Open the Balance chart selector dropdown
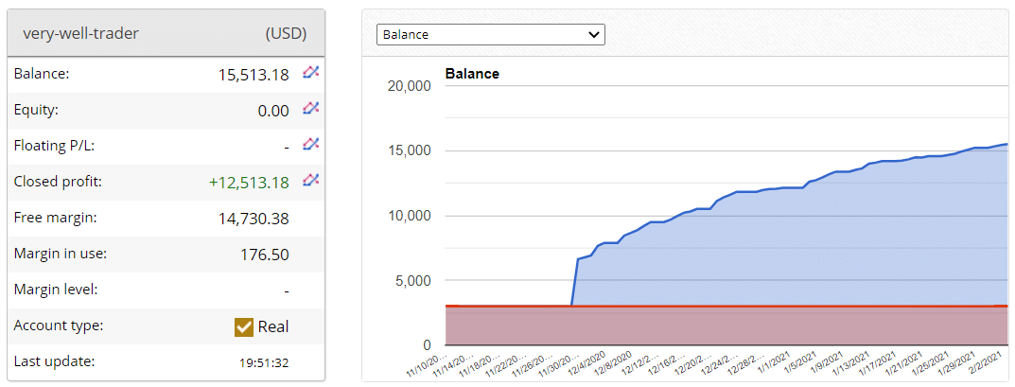Image resolution: width=1015 pixels, height=387 pixels. (x=490, y=34)
